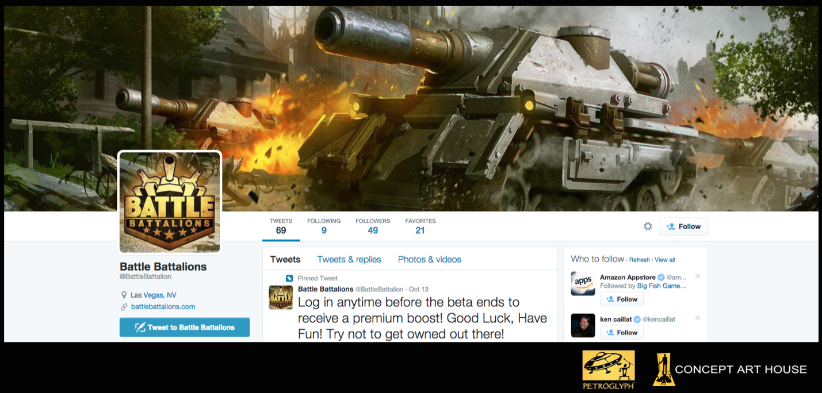Click the pinned tweet pin icon
Viewport: 822px width, 393px height.
tap(289, 278)
